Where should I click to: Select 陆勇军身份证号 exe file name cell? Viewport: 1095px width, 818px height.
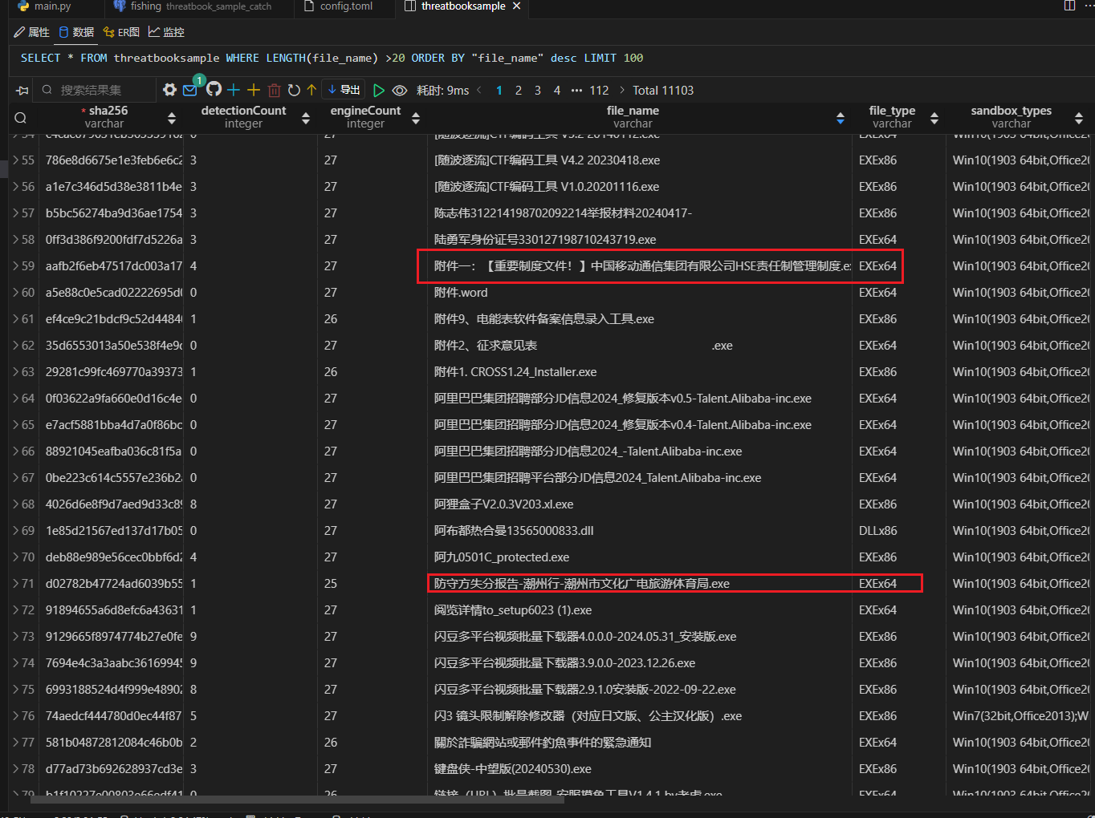point(640,240)
